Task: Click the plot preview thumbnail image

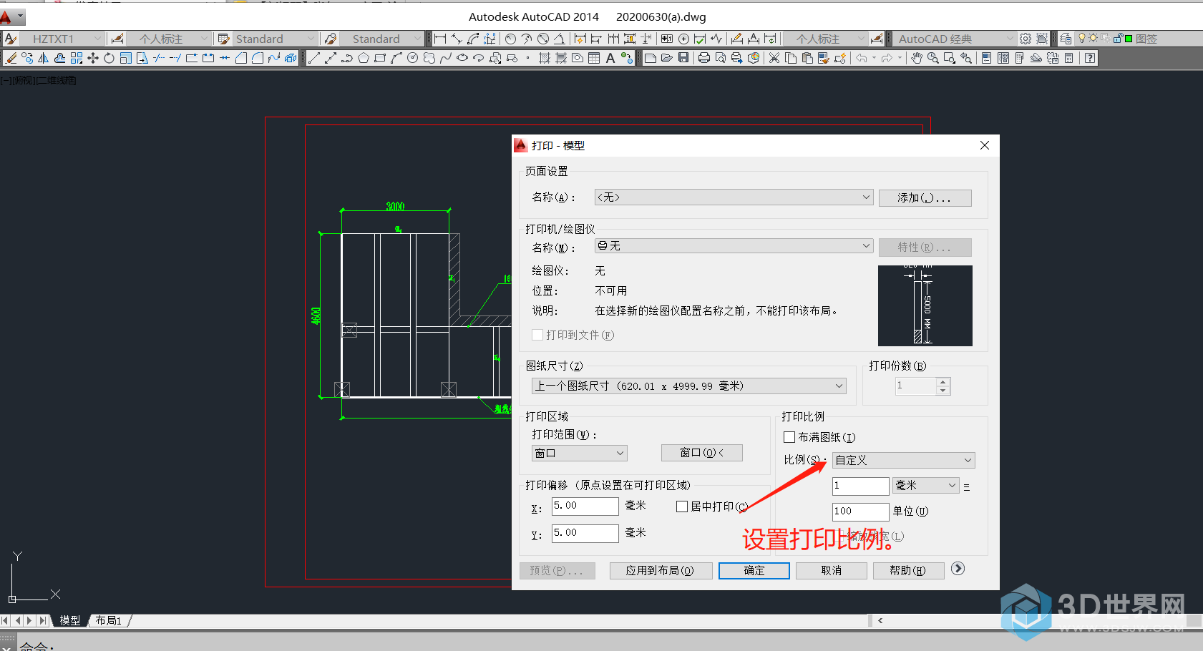Action: click(925, 305)
